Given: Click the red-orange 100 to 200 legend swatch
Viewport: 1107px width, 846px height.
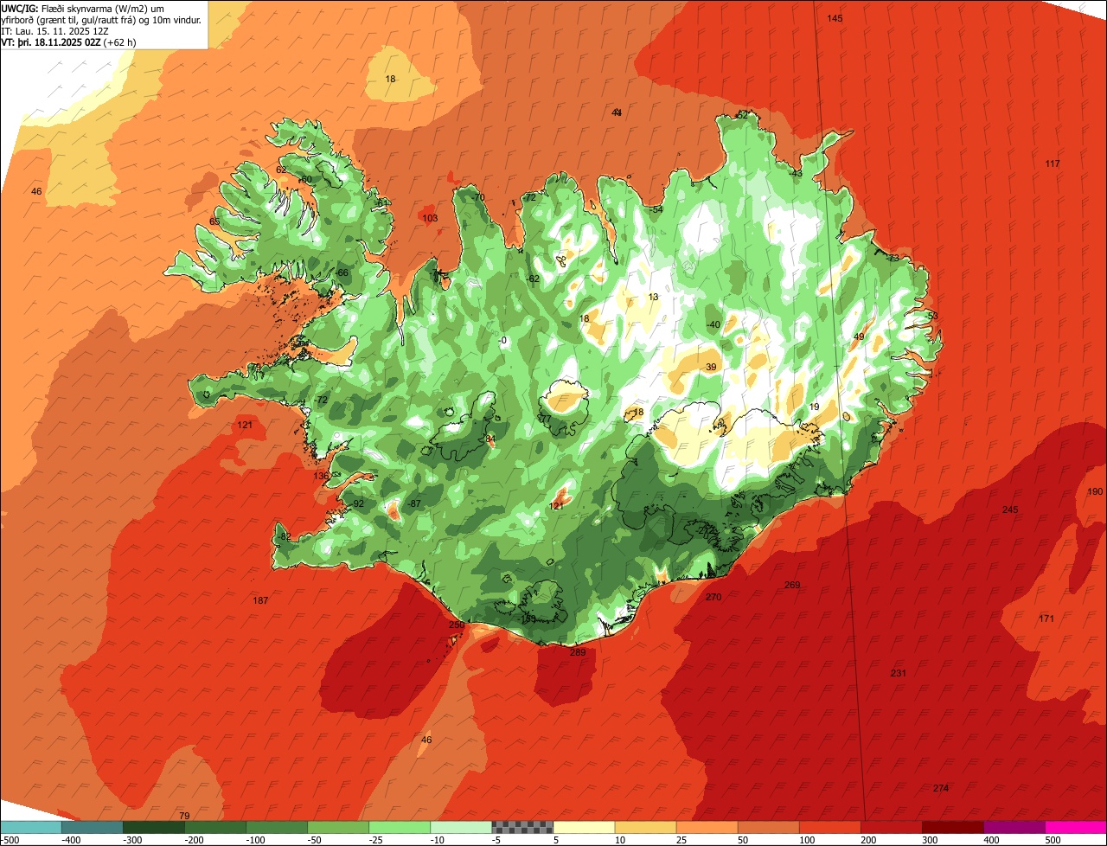Looking at the screenshot, I should tap(829, 827).
